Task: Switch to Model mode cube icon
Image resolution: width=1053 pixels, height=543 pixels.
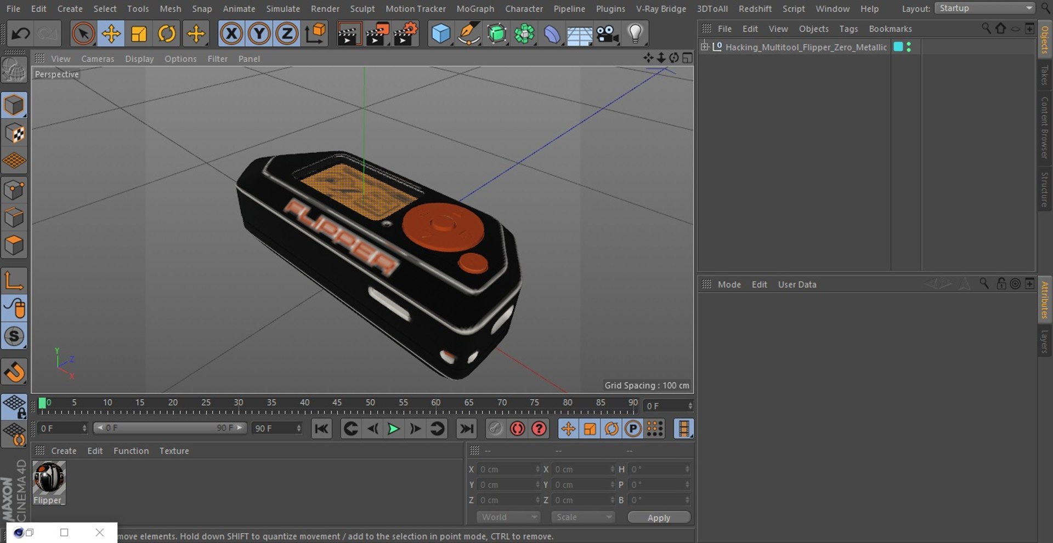Action: [x=14, y=105]
